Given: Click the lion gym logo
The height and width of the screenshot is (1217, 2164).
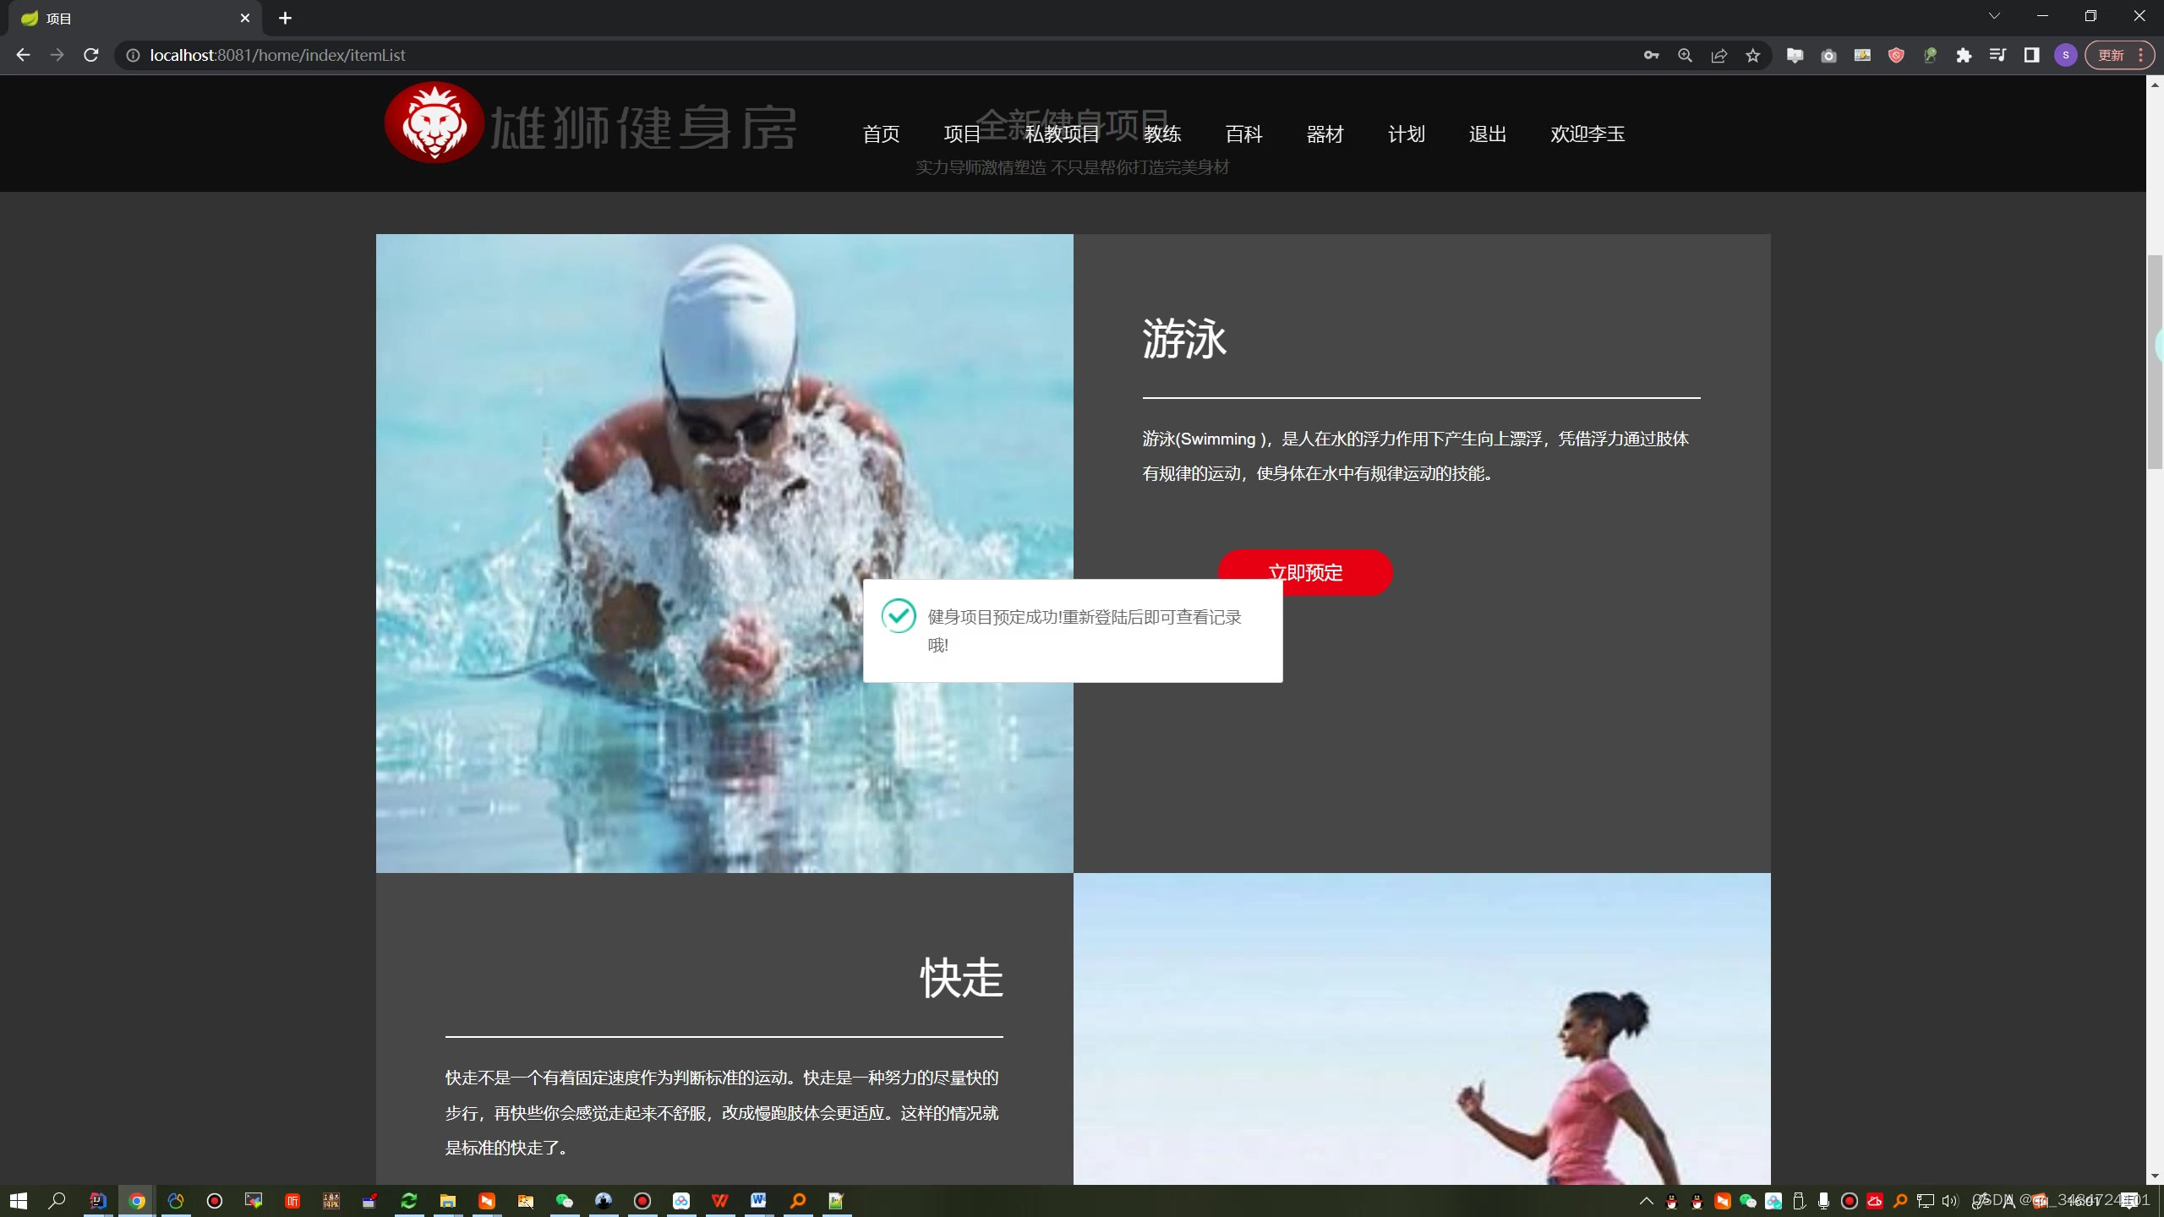Looking at the screenshot, I should pyautogui.click(x=434, y=123).
